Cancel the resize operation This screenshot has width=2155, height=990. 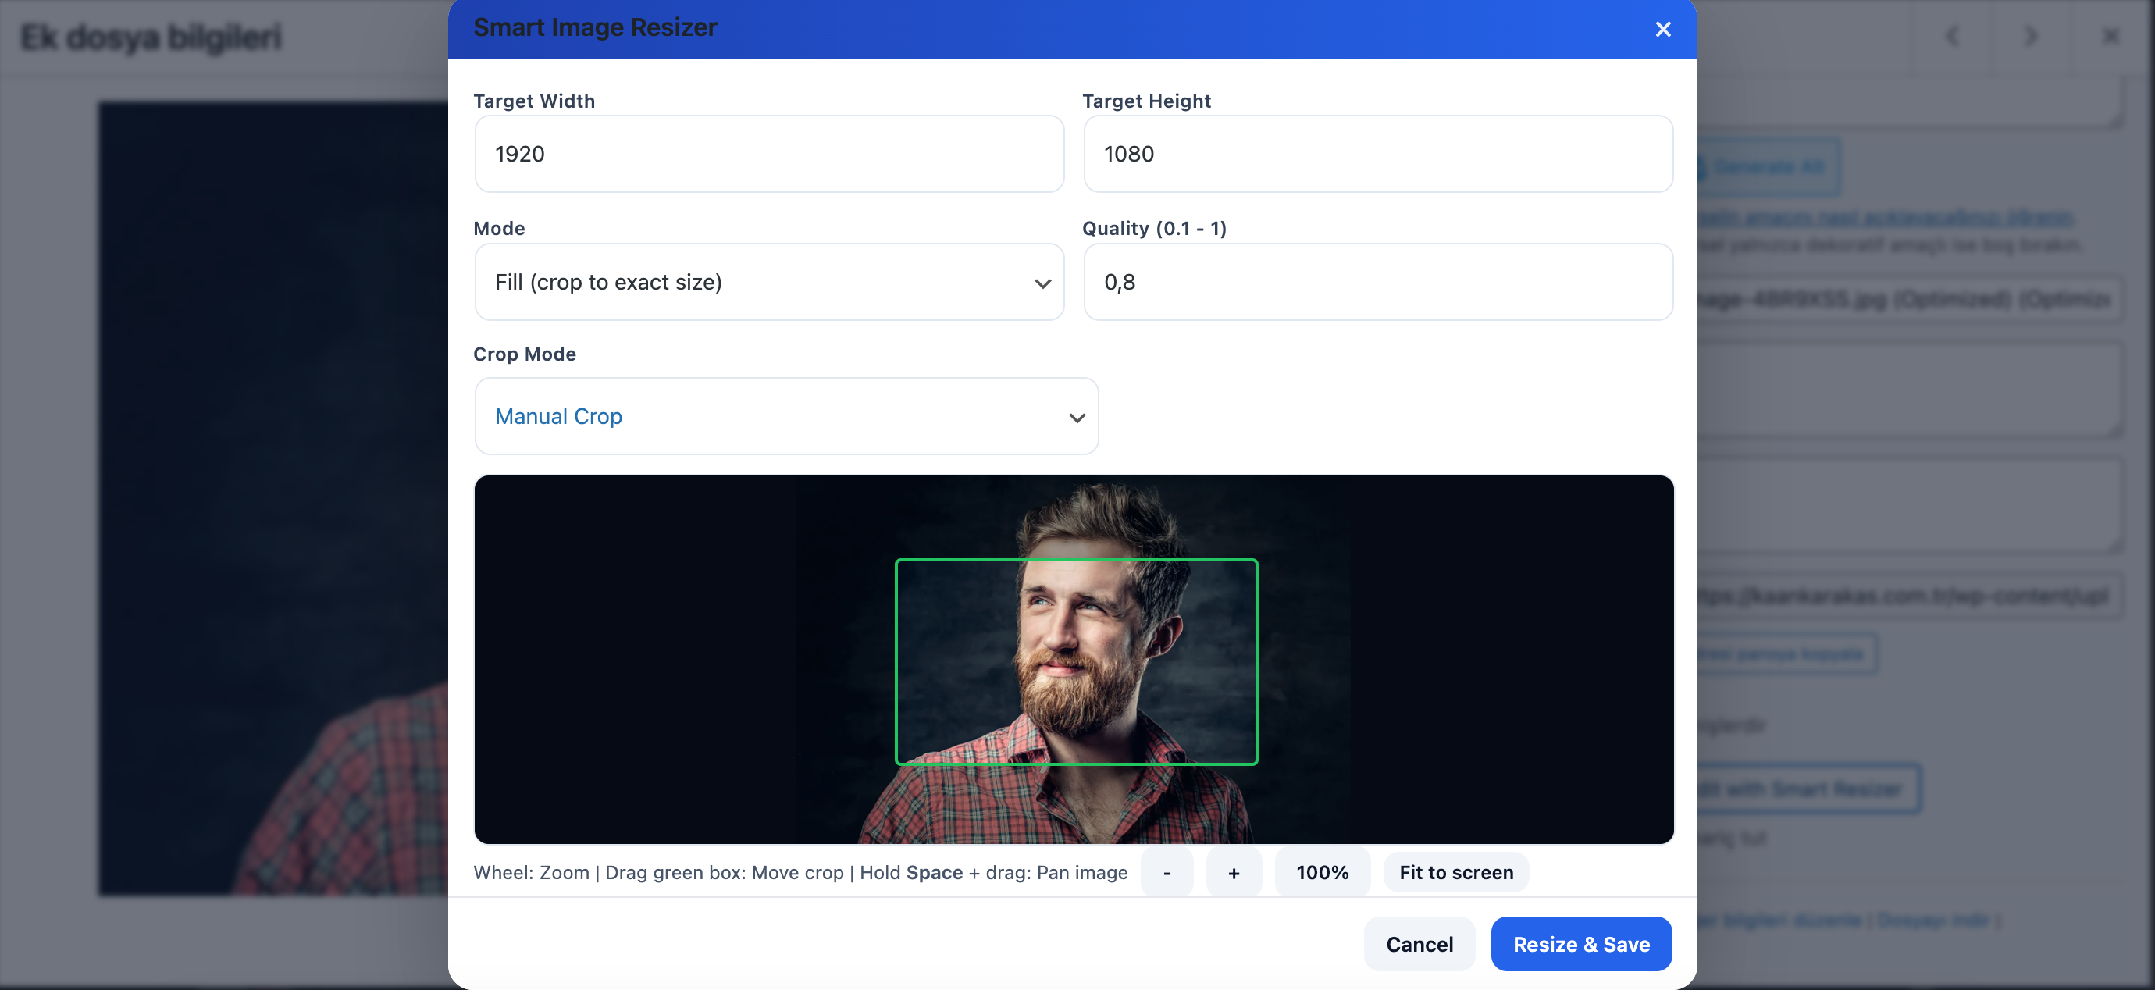pos(1419,944)
